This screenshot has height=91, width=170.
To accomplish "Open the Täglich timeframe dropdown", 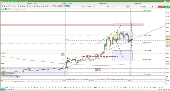I will click(x=110, y=6).
